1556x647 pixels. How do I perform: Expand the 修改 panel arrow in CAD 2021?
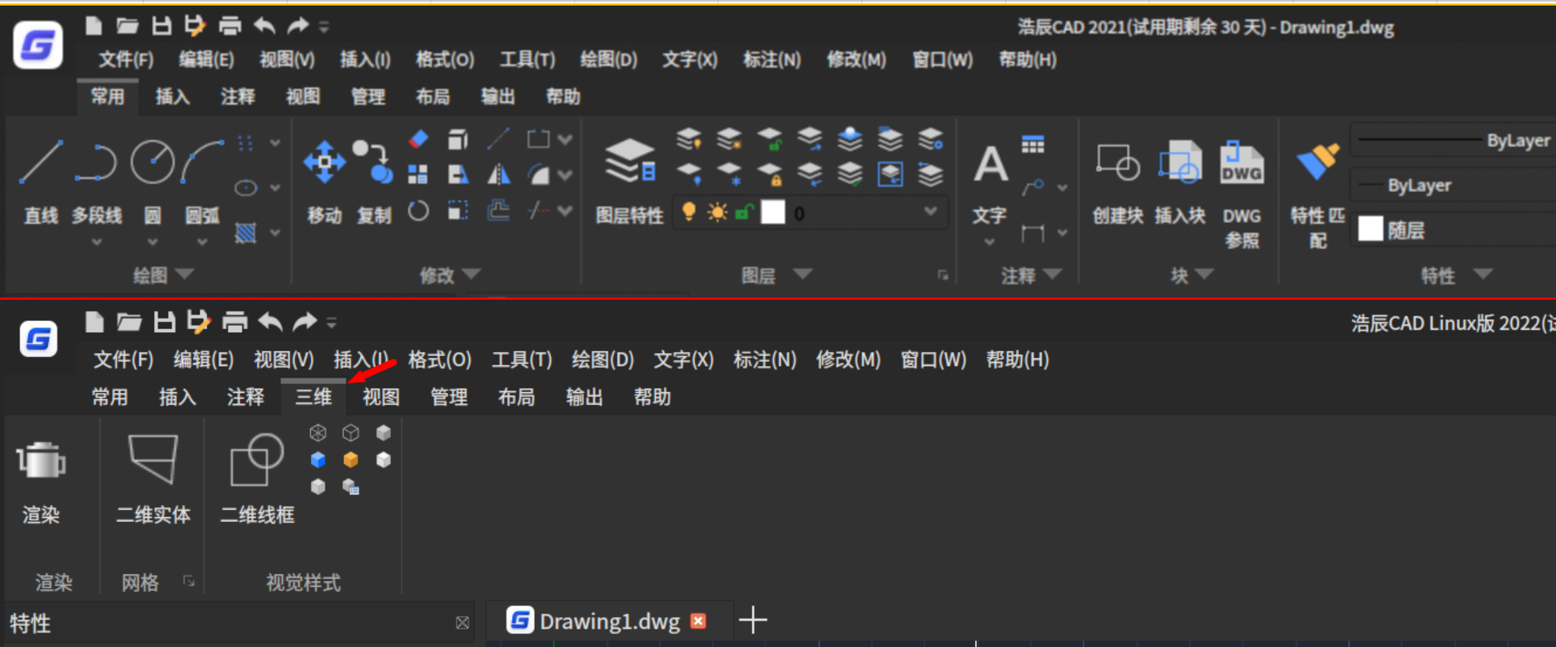coord(471,274)
